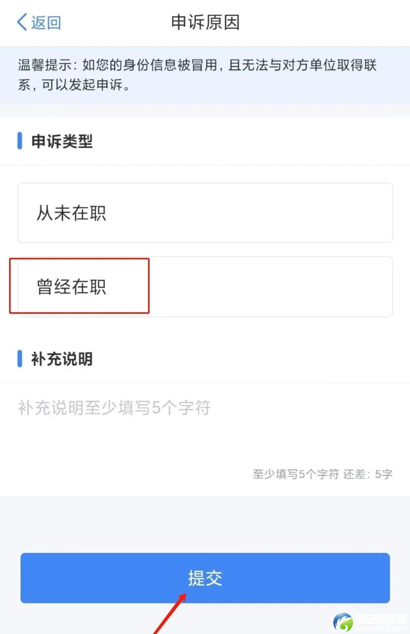
Task: Click the watermark site name text
Action: click(380, 621)
